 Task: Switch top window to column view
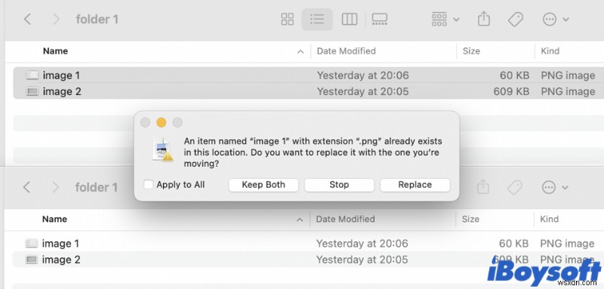(x=350, y=19)
